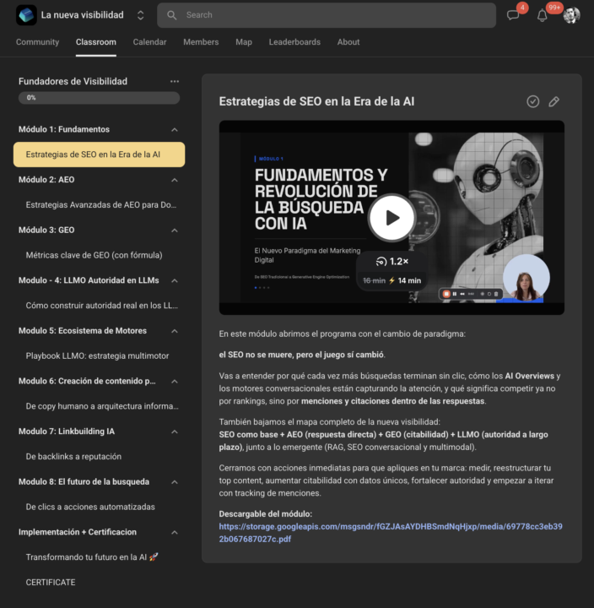594x608 pixels.
Task: Open the community switcher arrows
Action: 141,15
